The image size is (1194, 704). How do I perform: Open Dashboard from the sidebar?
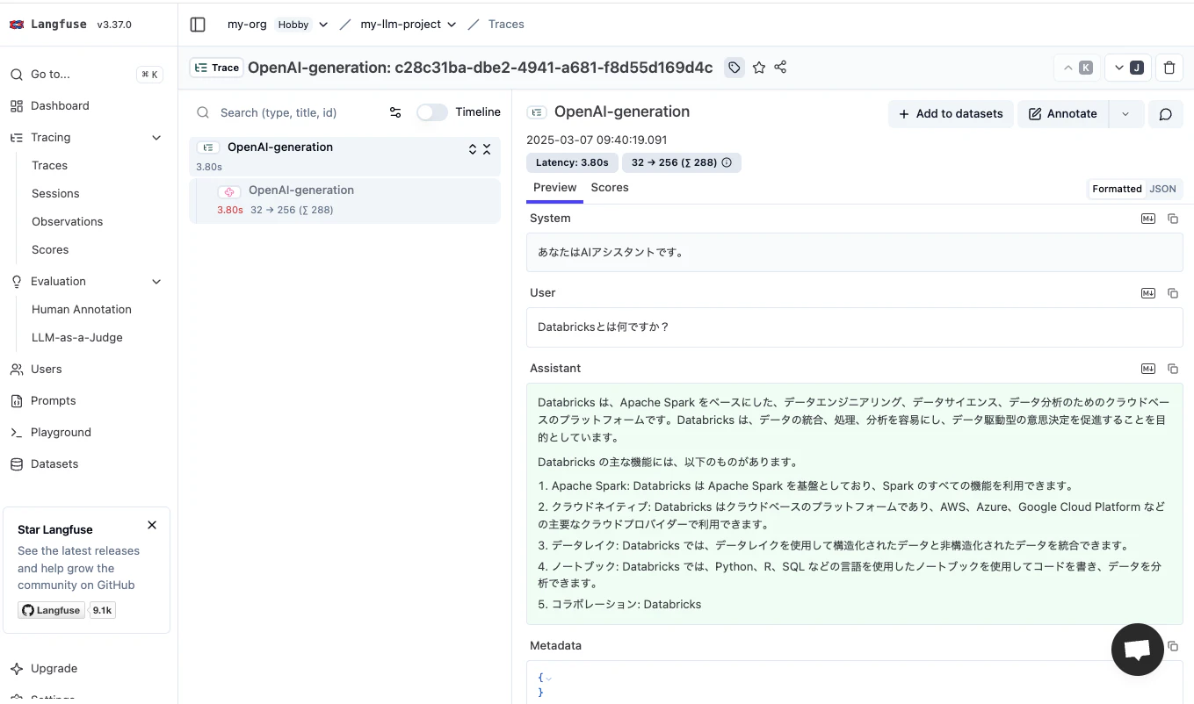[x=60, y=105]
